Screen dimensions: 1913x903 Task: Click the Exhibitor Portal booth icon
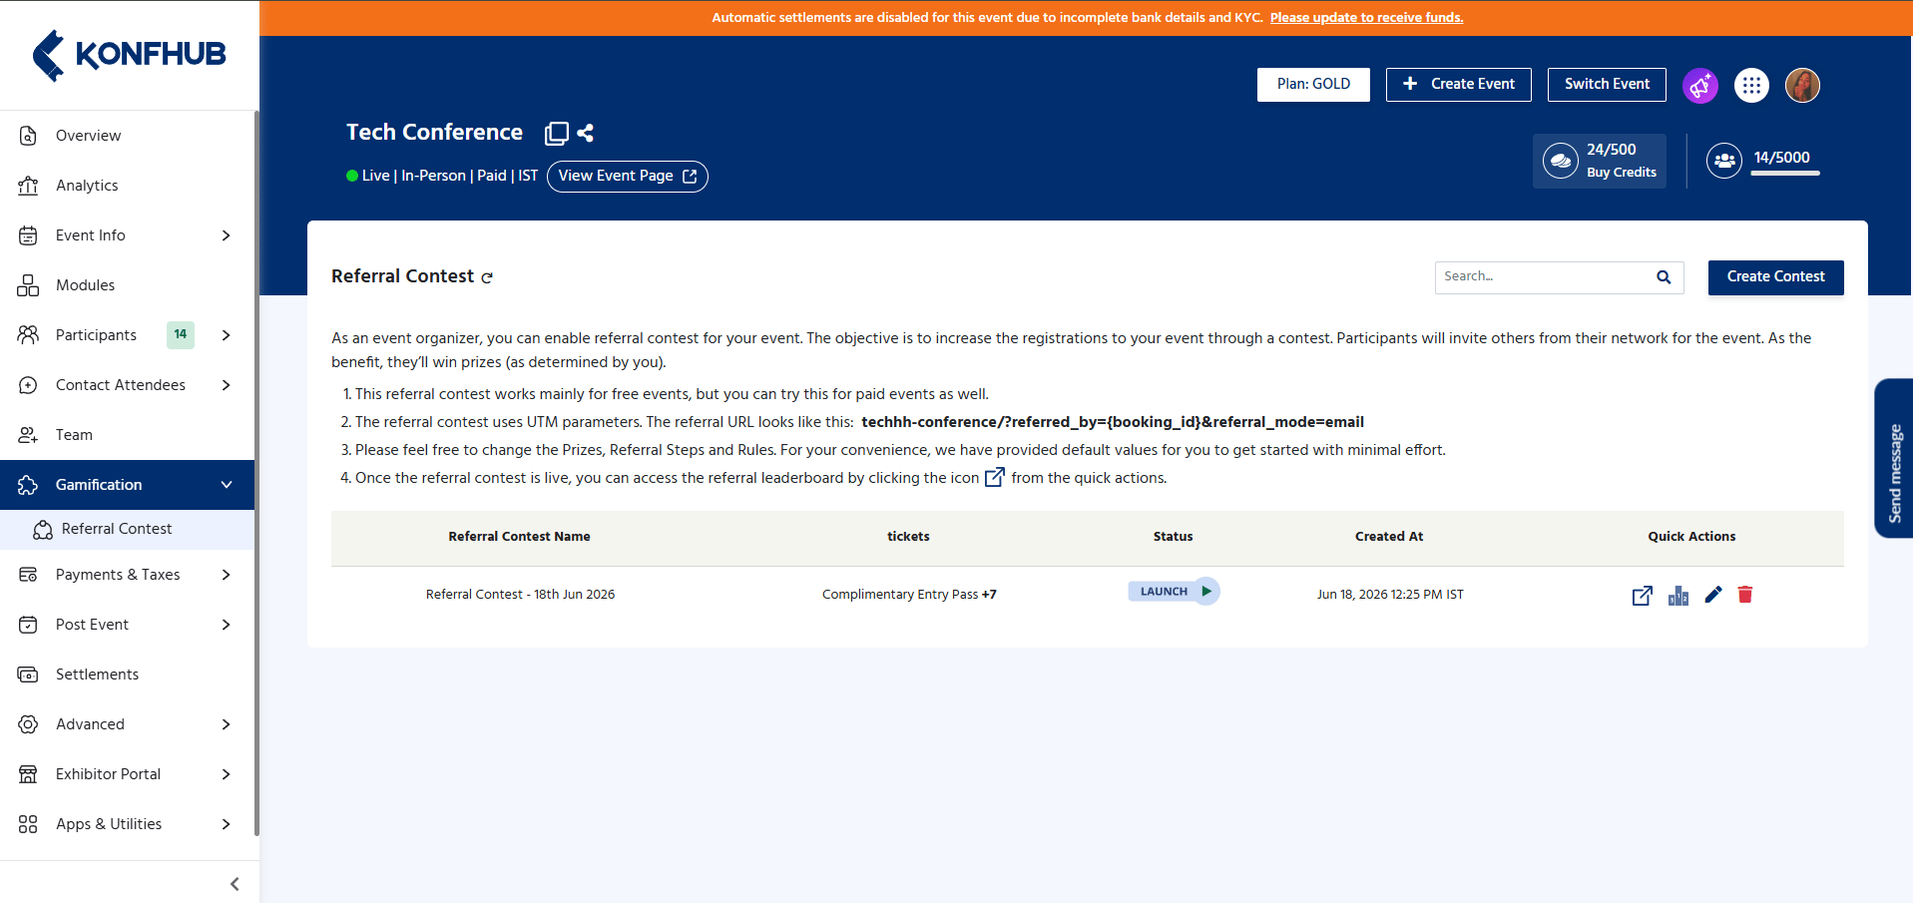pyautogui.click(x=28, y=774)
